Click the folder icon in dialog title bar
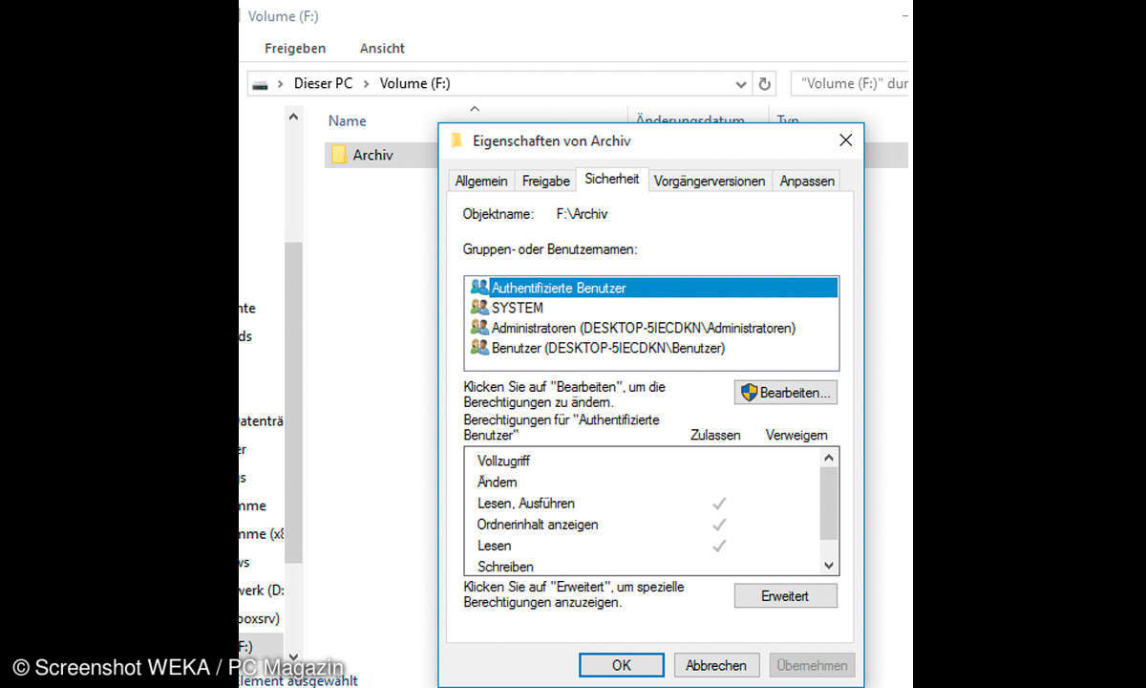Image resolution: width=1146 pixels, height=688 pixels. coord(456,140)
